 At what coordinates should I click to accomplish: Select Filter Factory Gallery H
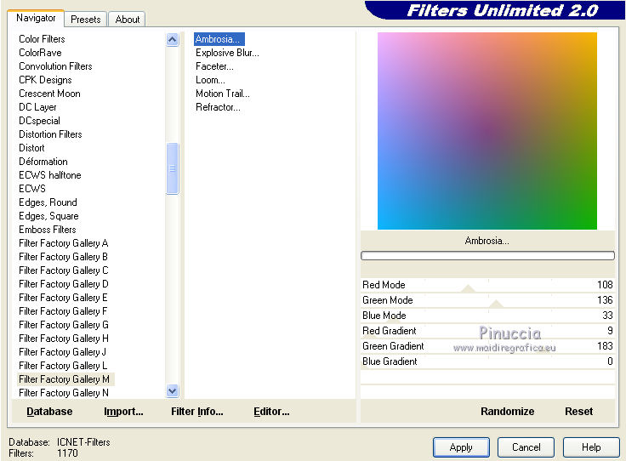click(x=64, y=338)
